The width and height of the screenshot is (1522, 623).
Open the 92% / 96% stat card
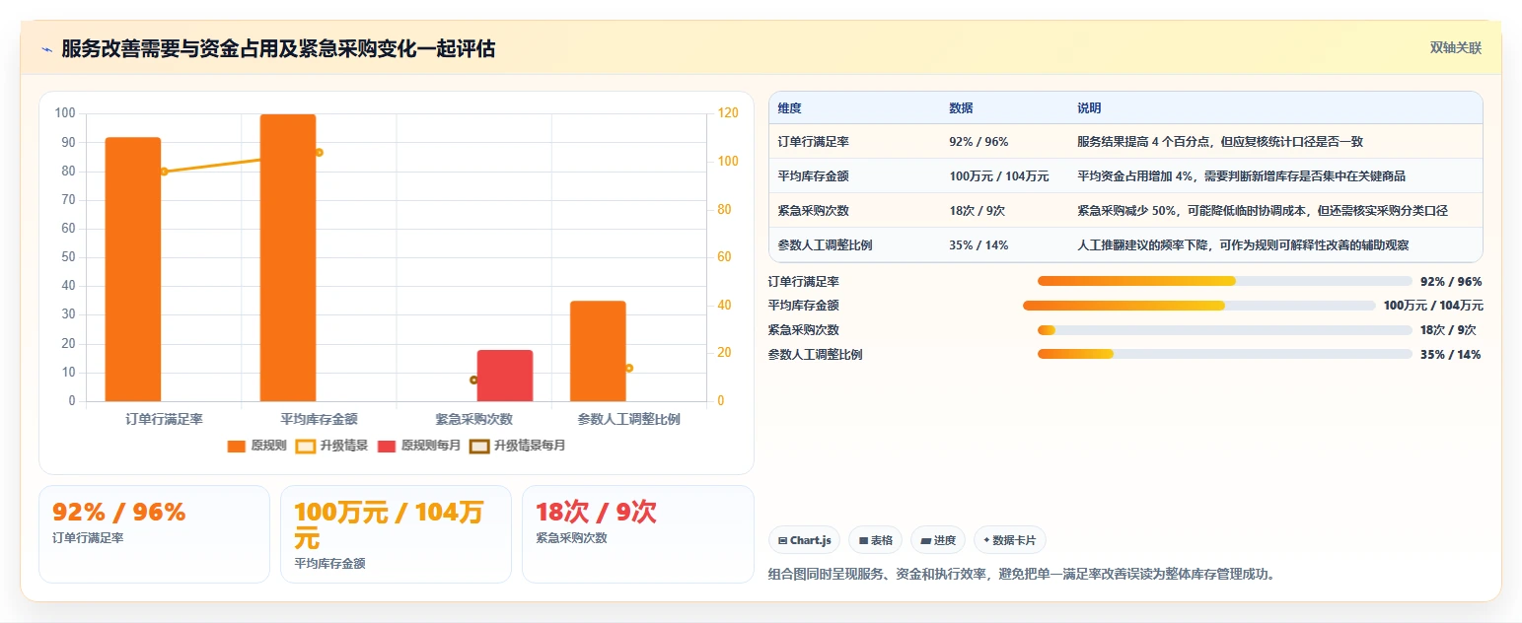pyautogui.click(x=154, y=533)
